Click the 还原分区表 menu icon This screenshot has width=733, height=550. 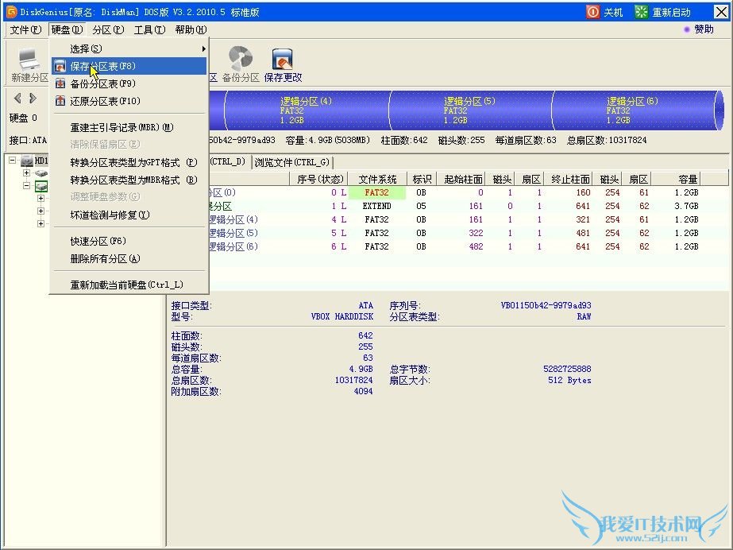(x=60, y=101)
